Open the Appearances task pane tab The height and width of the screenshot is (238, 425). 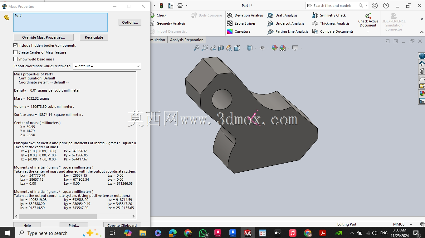click(x=422, y=93)
